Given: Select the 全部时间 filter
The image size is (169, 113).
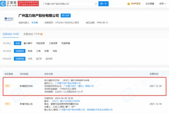Looking at the screenshot, I should point(20,59).
